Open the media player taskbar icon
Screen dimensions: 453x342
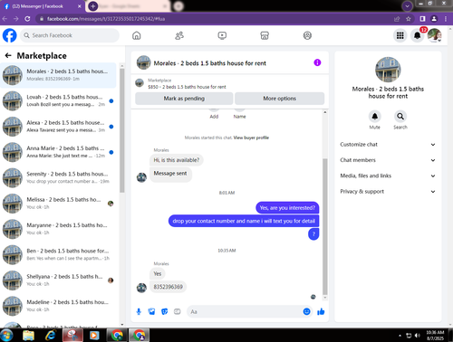click(x=94, y=335)
